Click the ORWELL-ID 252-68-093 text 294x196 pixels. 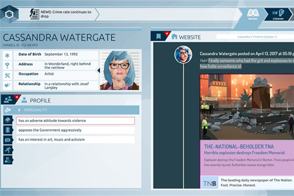coord(20,45)
